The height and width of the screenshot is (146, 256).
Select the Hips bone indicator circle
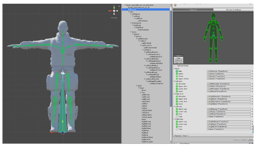tap(177, 71)
